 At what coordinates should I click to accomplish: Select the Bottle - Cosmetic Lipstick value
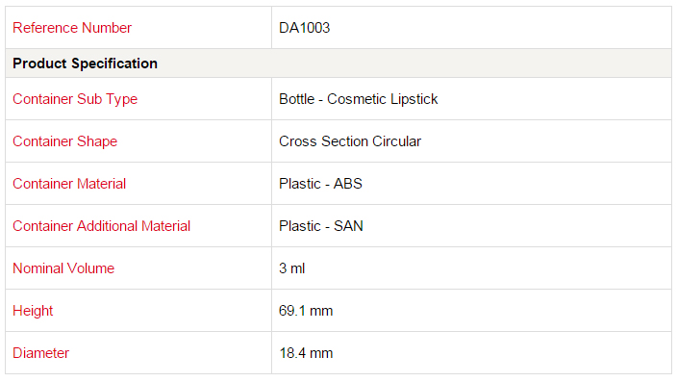tap(359, 99)
